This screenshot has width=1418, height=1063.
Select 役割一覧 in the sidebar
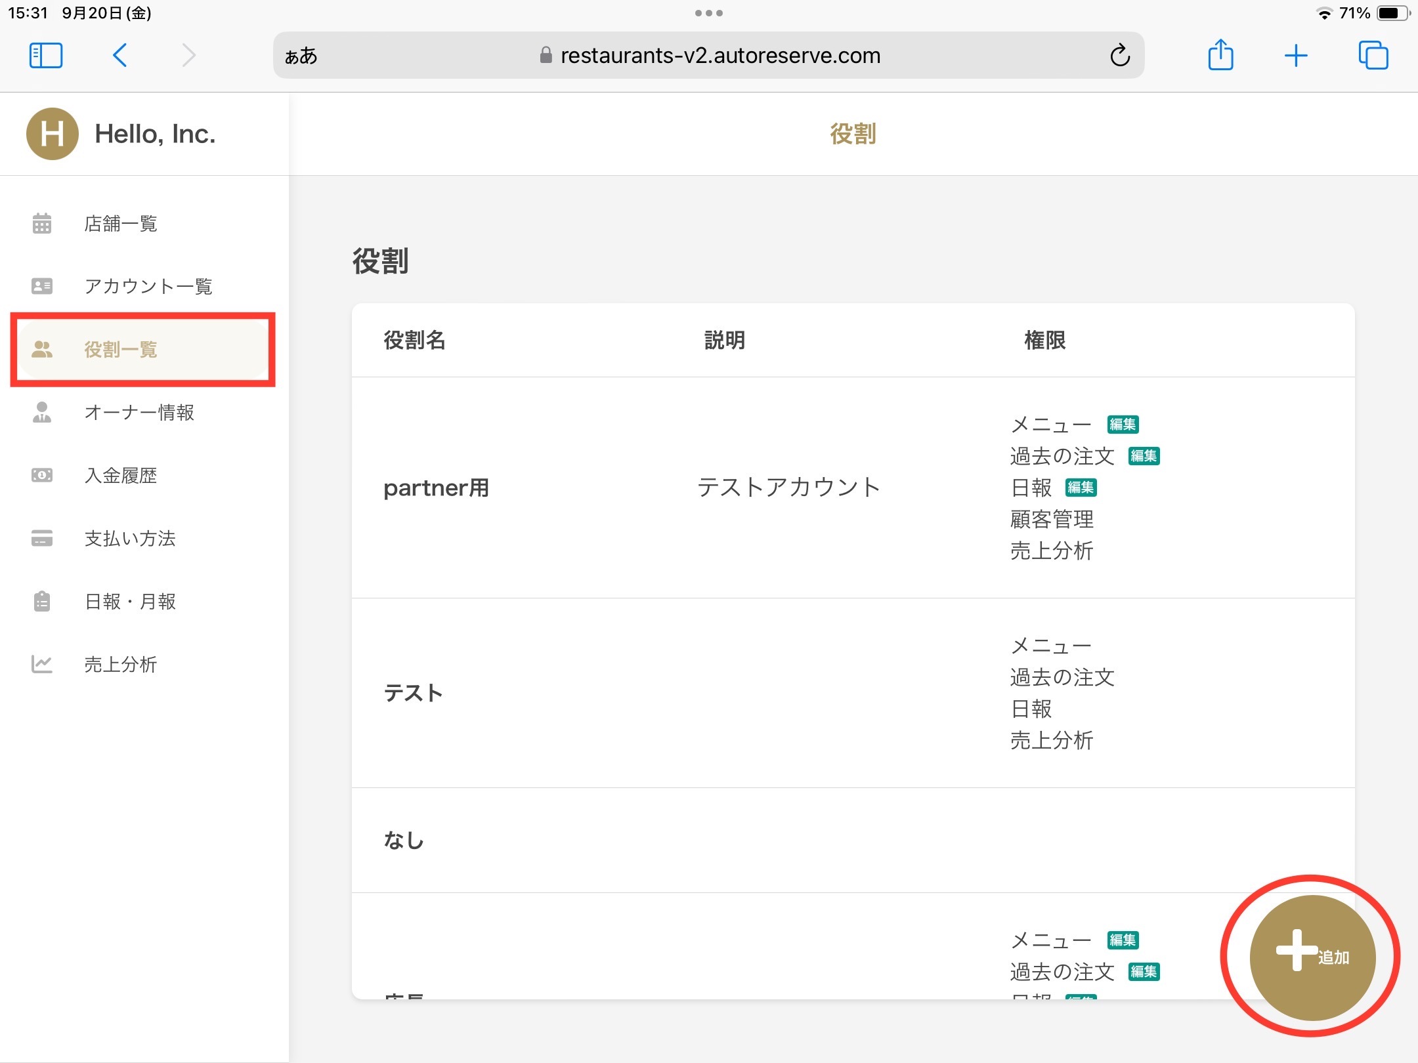click(x=121, y=350)
